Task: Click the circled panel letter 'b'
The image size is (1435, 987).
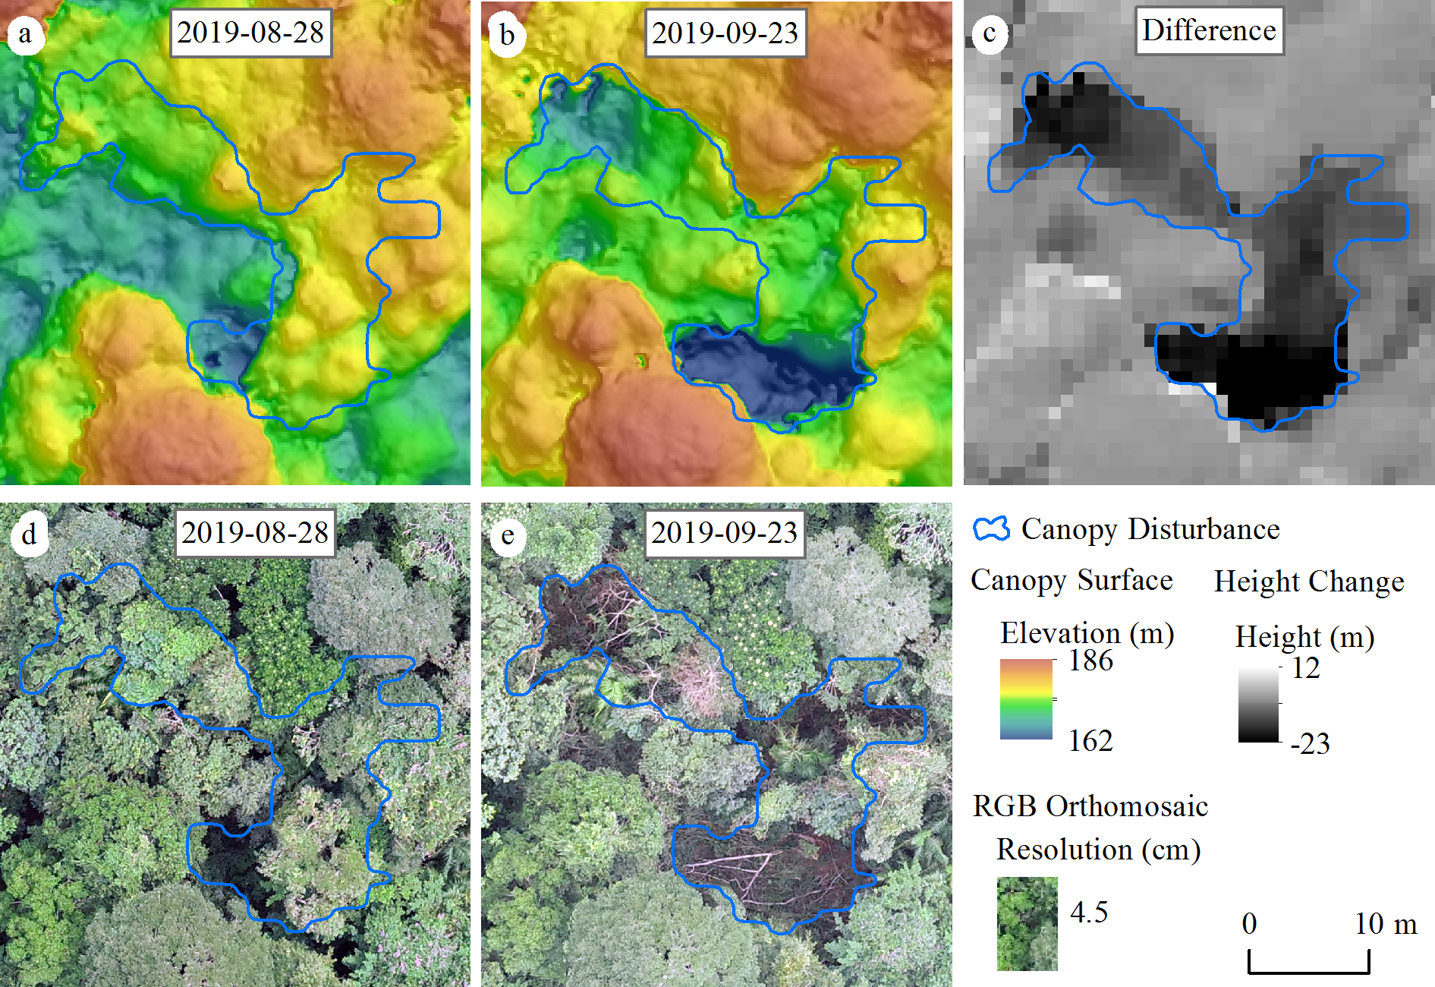Action: pos(507,35)
